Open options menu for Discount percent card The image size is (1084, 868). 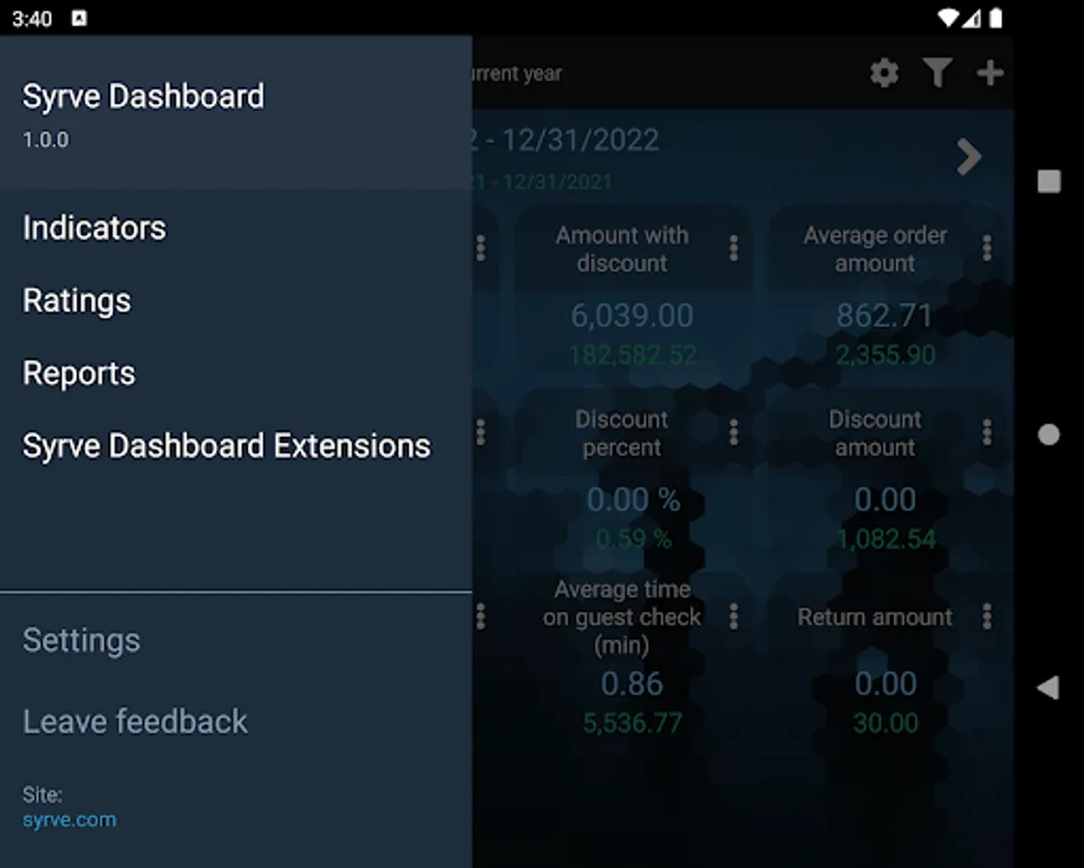[x=734, y=433]
